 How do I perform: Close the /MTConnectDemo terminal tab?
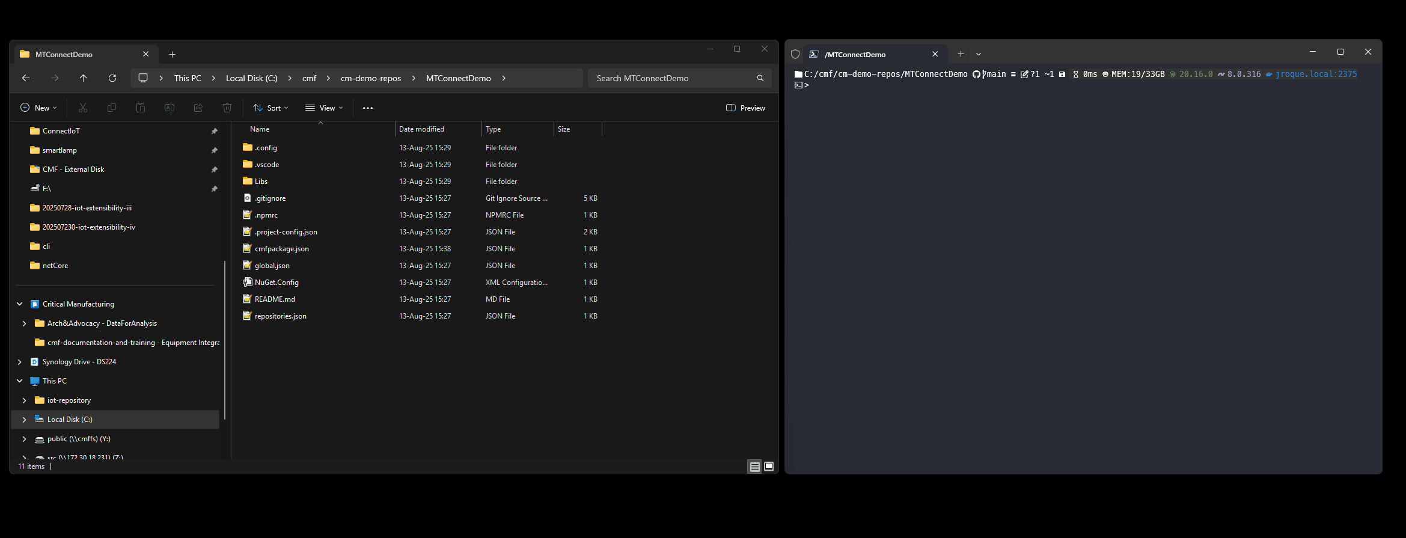pyautogui.click(x=935, y=54)
